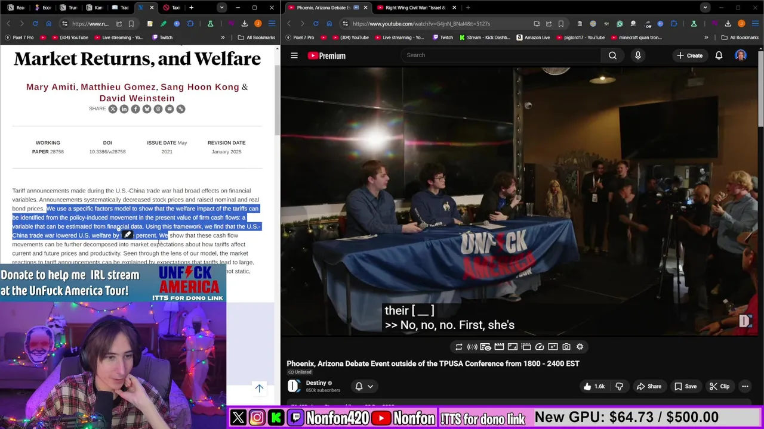
Task: Open Mary Amiti author link
Action: (x=51, y=87)
